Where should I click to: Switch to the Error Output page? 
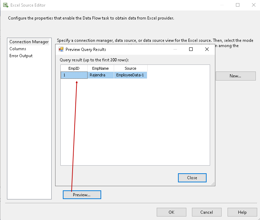[21, 56]
